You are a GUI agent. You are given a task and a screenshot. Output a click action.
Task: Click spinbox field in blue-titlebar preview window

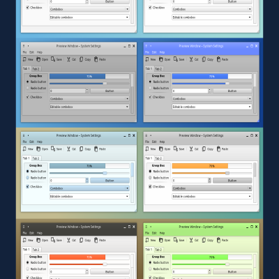(x=190, y=91)
